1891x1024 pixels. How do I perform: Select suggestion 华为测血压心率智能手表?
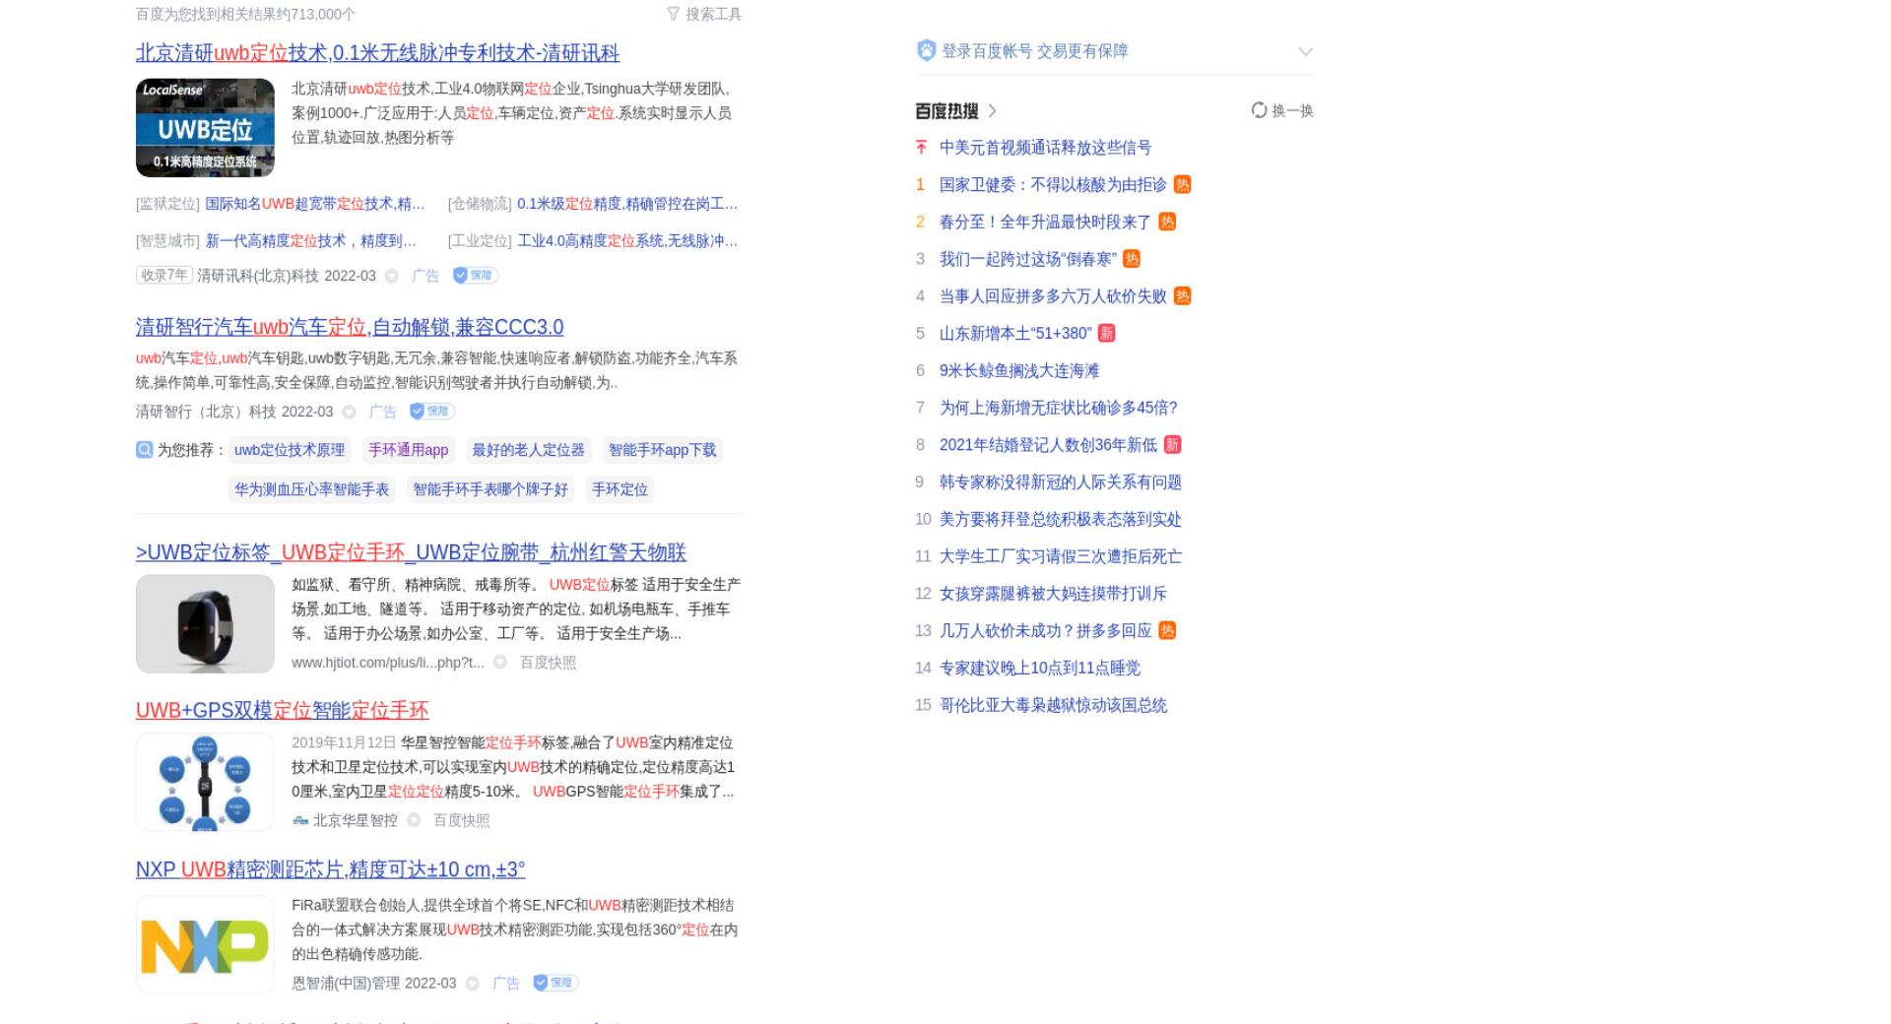311,489
